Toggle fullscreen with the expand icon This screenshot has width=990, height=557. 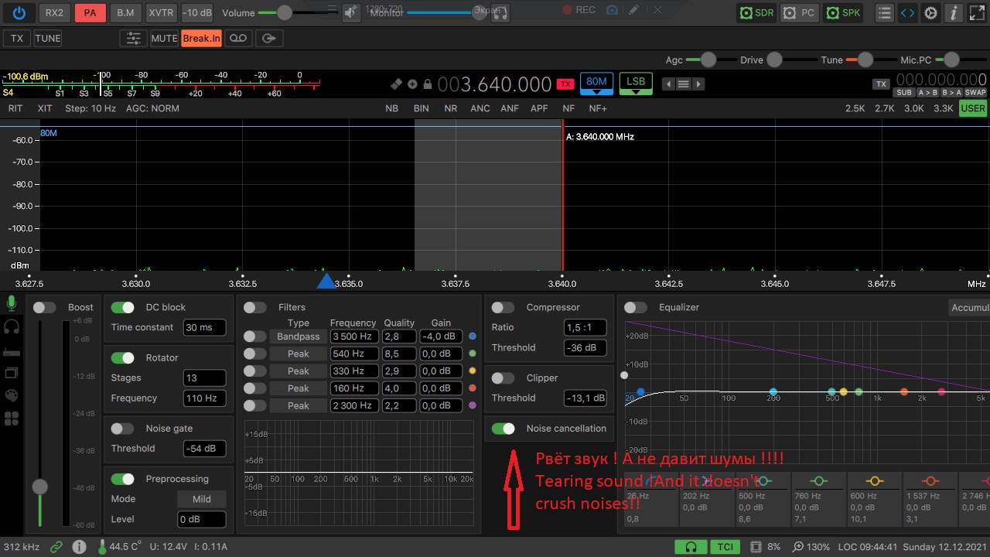977,13
